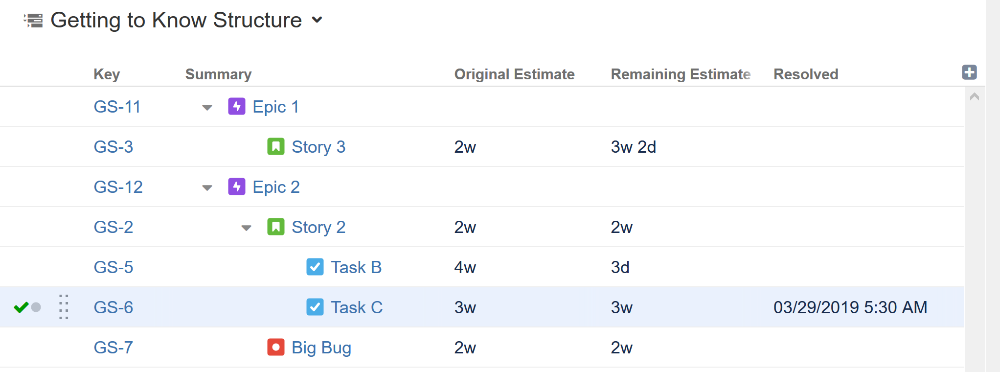Click the Epic 1 purple epic icon
The image size is (1000, 372).
click(x=237, y=106)
